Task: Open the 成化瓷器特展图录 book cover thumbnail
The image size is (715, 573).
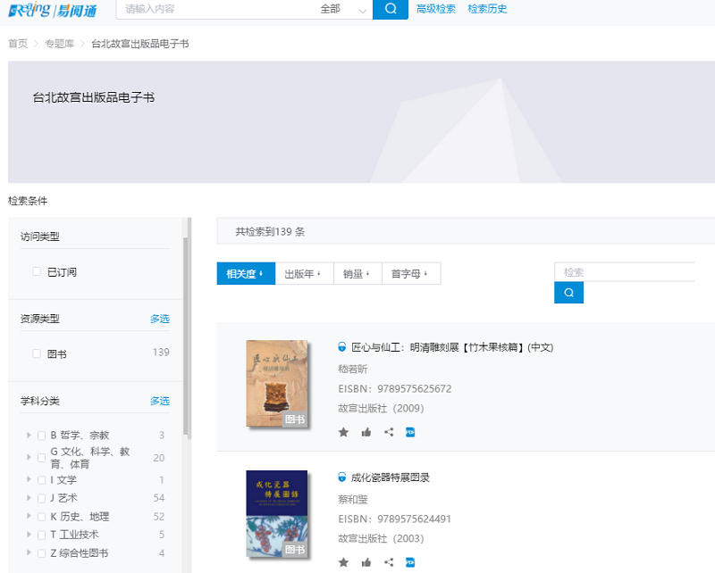Action: [x=276, y=514]
